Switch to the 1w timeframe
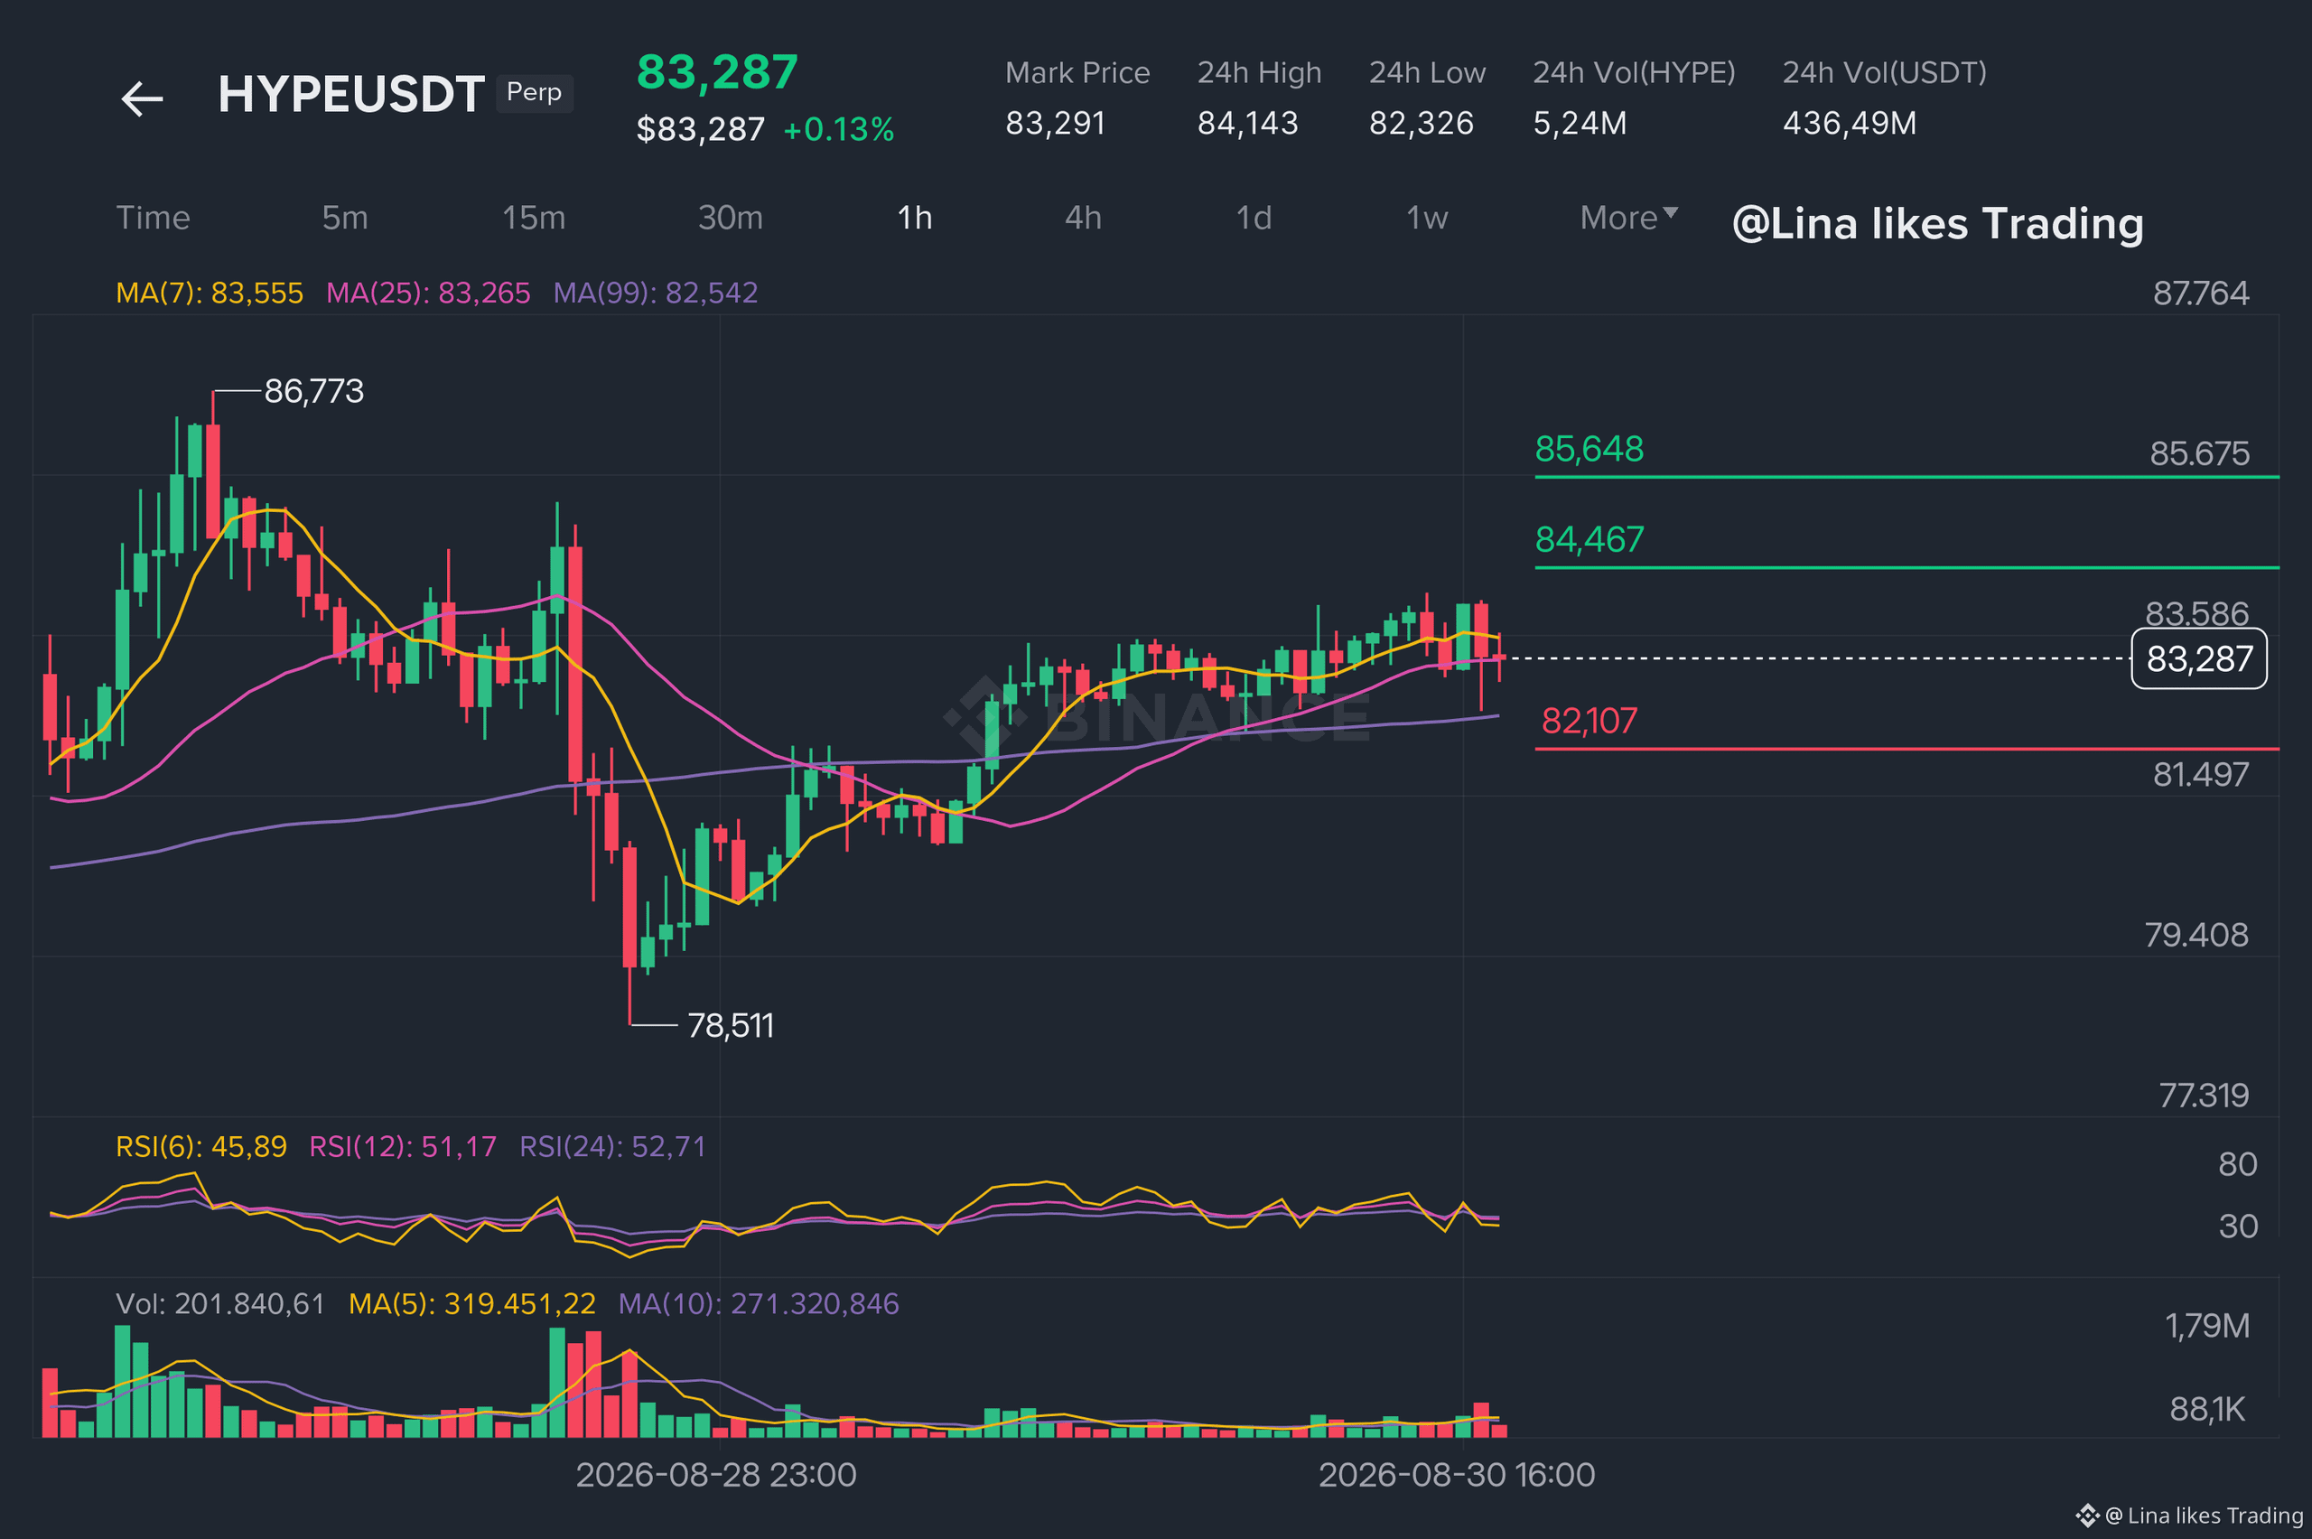This screenshot has width=2312, height=1539. coord(1427,217)
